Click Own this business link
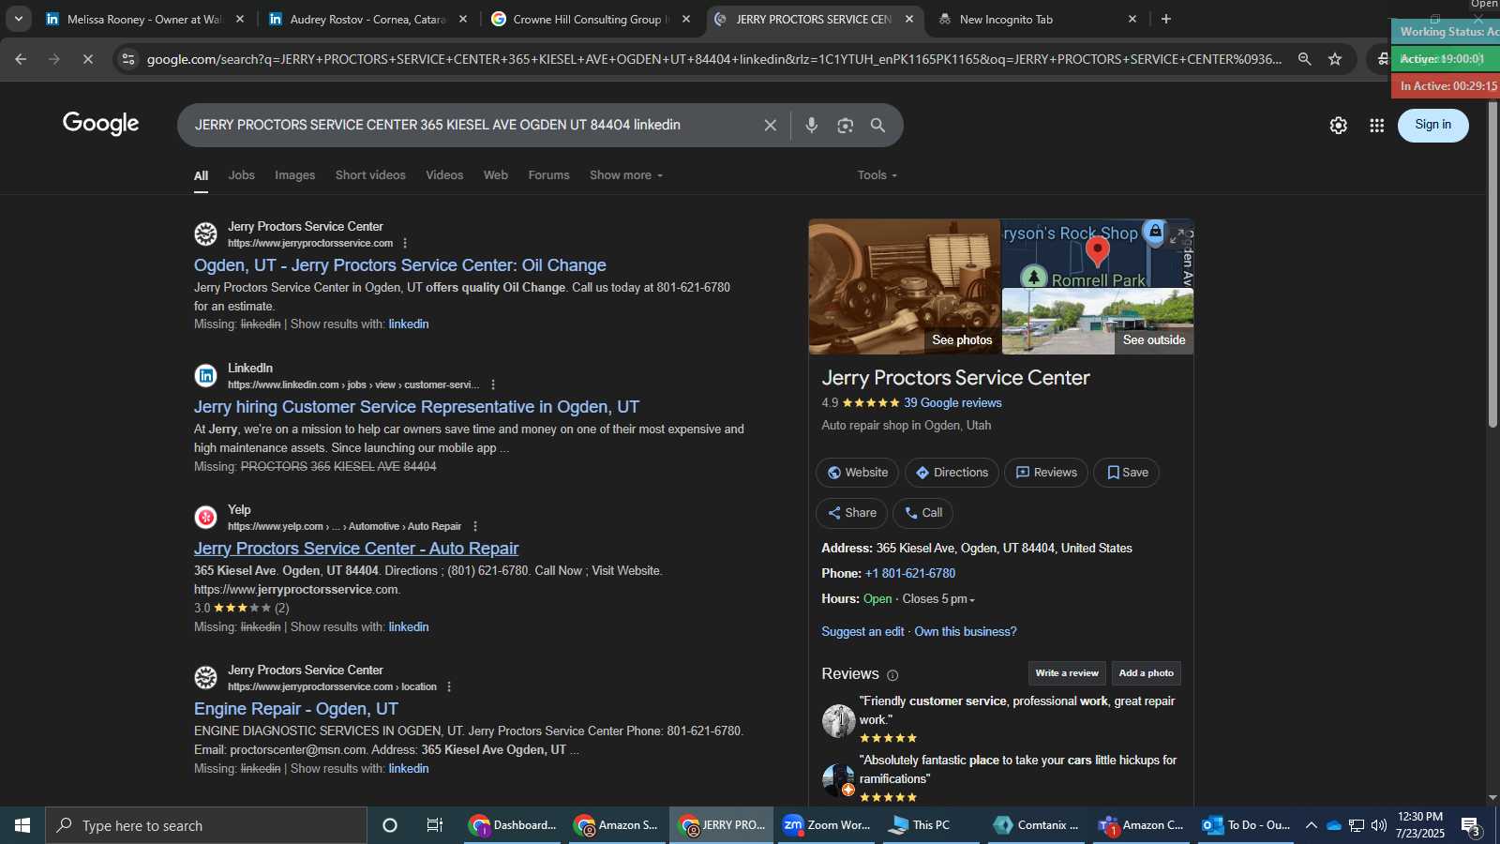 click(x=966, y=632)
